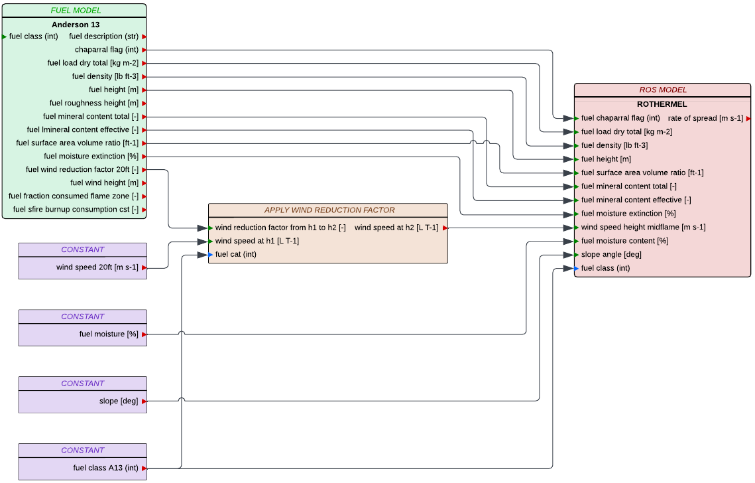This screenshot has height=483, width=755.
Task: Select the Anderson 13 title
Action: pos(76,25)
